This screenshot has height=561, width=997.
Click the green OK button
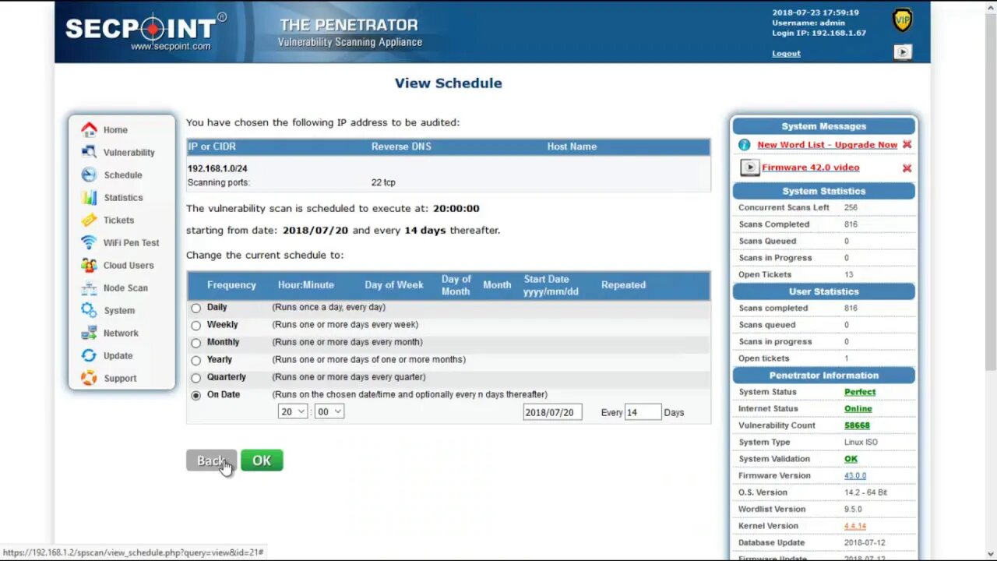[x=262, y=460]
